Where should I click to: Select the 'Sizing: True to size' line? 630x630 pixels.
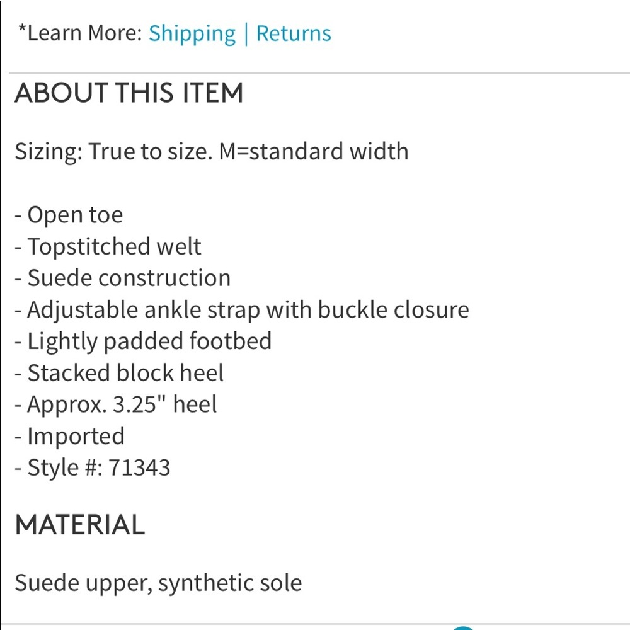click(x=113, y=152)
